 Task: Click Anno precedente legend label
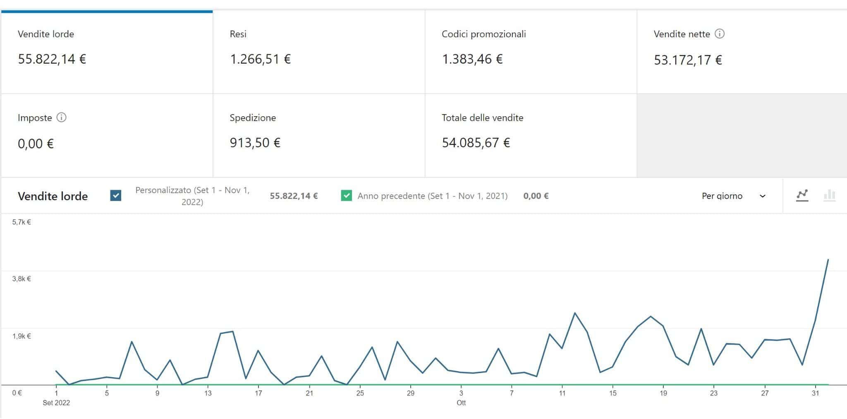(433, 196)
